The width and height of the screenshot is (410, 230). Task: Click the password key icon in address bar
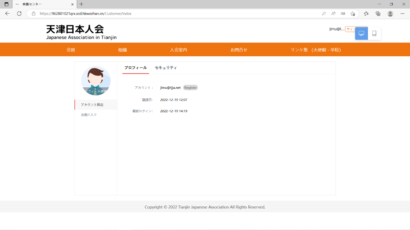tap(324, 14)
